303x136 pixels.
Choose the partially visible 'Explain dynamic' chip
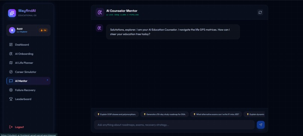[x=254, y=114]
